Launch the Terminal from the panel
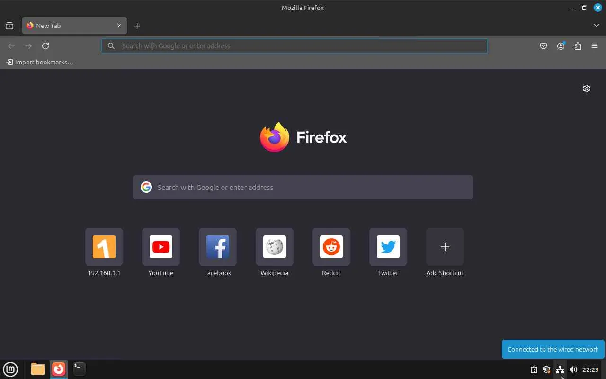 pos(79,369)
